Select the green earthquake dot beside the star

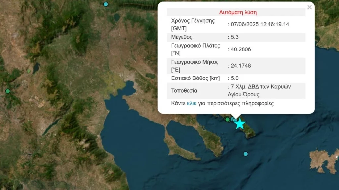[227, 119]
